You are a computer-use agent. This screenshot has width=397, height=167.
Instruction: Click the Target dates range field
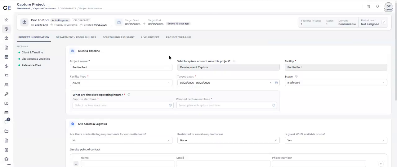pyautogui.click(x=228, y=83)
